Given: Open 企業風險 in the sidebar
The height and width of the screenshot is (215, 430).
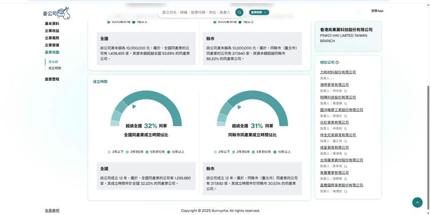Looking at the screenshot, I should click(52, 38).
